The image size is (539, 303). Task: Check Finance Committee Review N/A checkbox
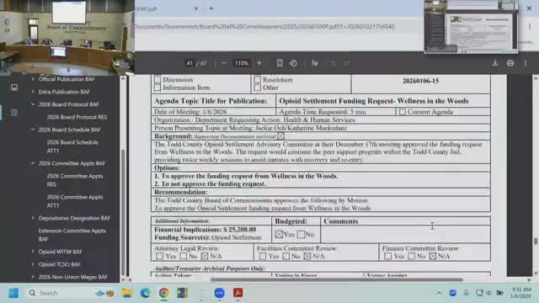433,256
